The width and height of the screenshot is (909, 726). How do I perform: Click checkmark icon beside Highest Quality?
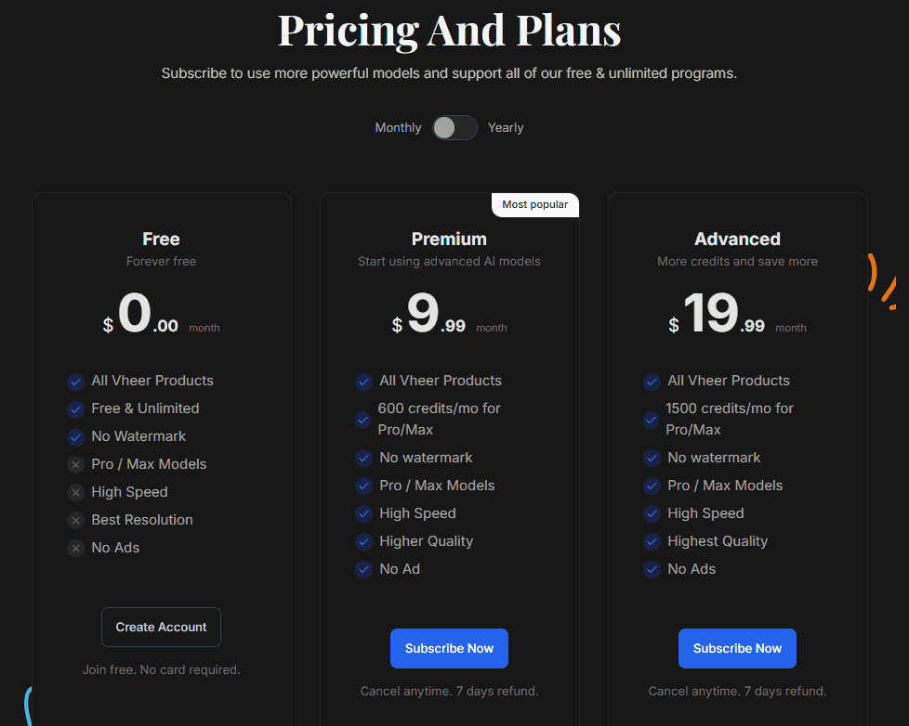point(652,541)
